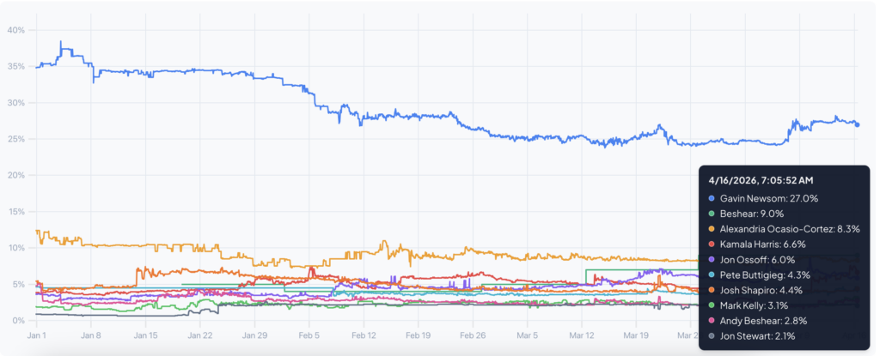
Task: Click the teal Pete Buttigieg legend dot
Action: pyautogui.click(x=712, y=275)
